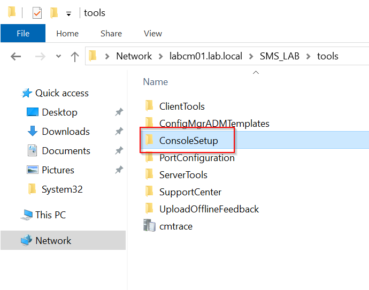Image resolution: width=369 pixels, height=290 pixels.
Task: Sort by the Name column header
Action: coord(155,82)
